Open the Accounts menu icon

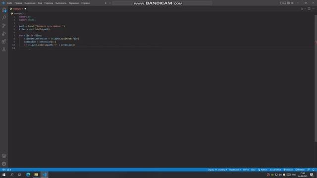[x=4, y=156]
